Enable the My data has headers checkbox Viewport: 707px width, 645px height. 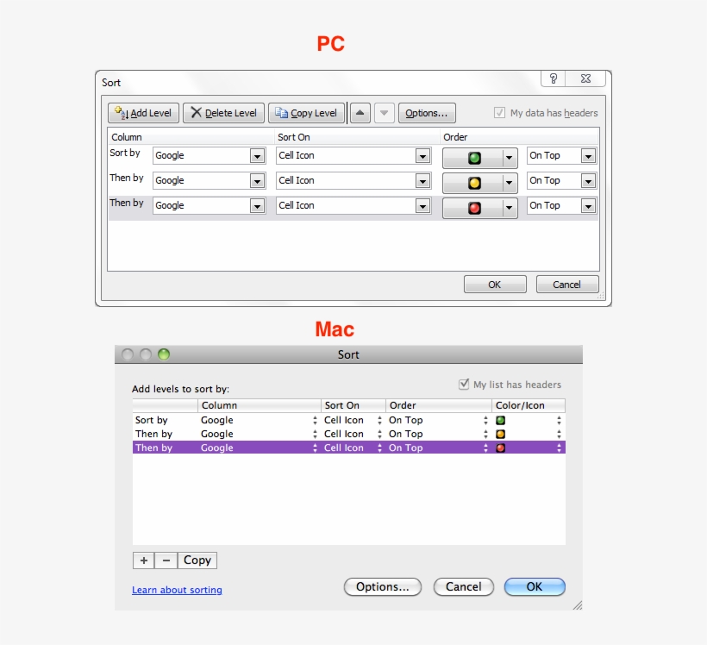pyautogui.click(x=498, y=113)
